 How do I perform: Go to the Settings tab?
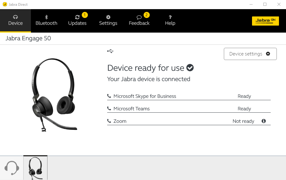pyautogui.click(x=108, y=21)
